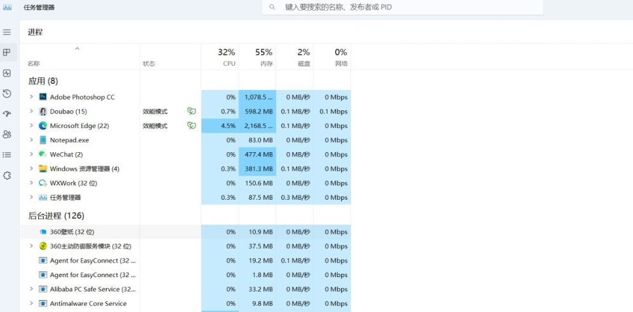Expand 360主动防御服务模块 process
Image resolution: width=633 pixels, height=312 pixels.
pyautogui.click(x=31, y=246)
